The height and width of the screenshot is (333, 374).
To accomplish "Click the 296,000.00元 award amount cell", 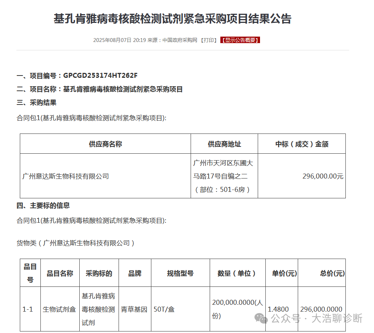I will pyautogui.click(x=323, y=176).
